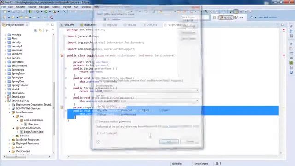Click the Search magnifier icon in the toolbar
The height and width of the screenshot is (166, 295).
pos(206,12)
